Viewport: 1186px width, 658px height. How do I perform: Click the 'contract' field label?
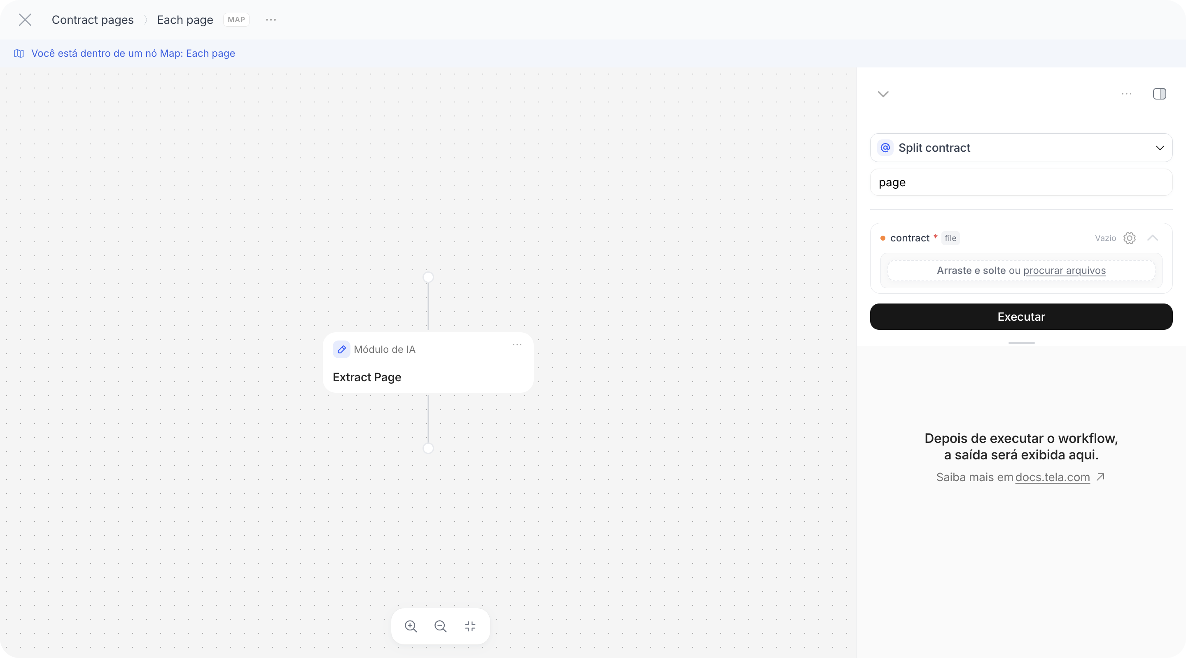coord(910,238)
